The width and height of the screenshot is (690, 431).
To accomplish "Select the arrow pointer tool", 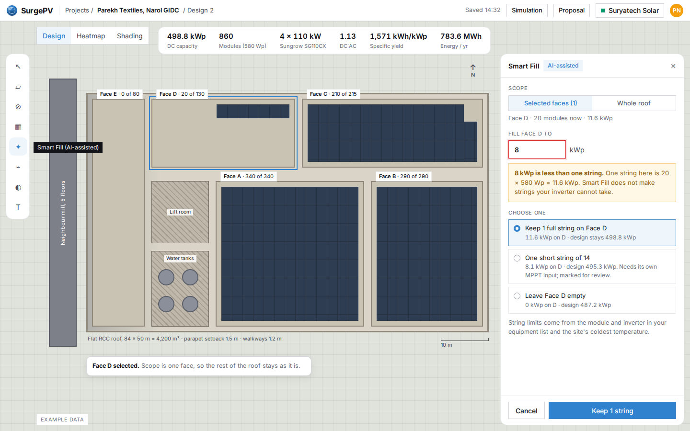I will pyautogui.click(x=18, y=67).
